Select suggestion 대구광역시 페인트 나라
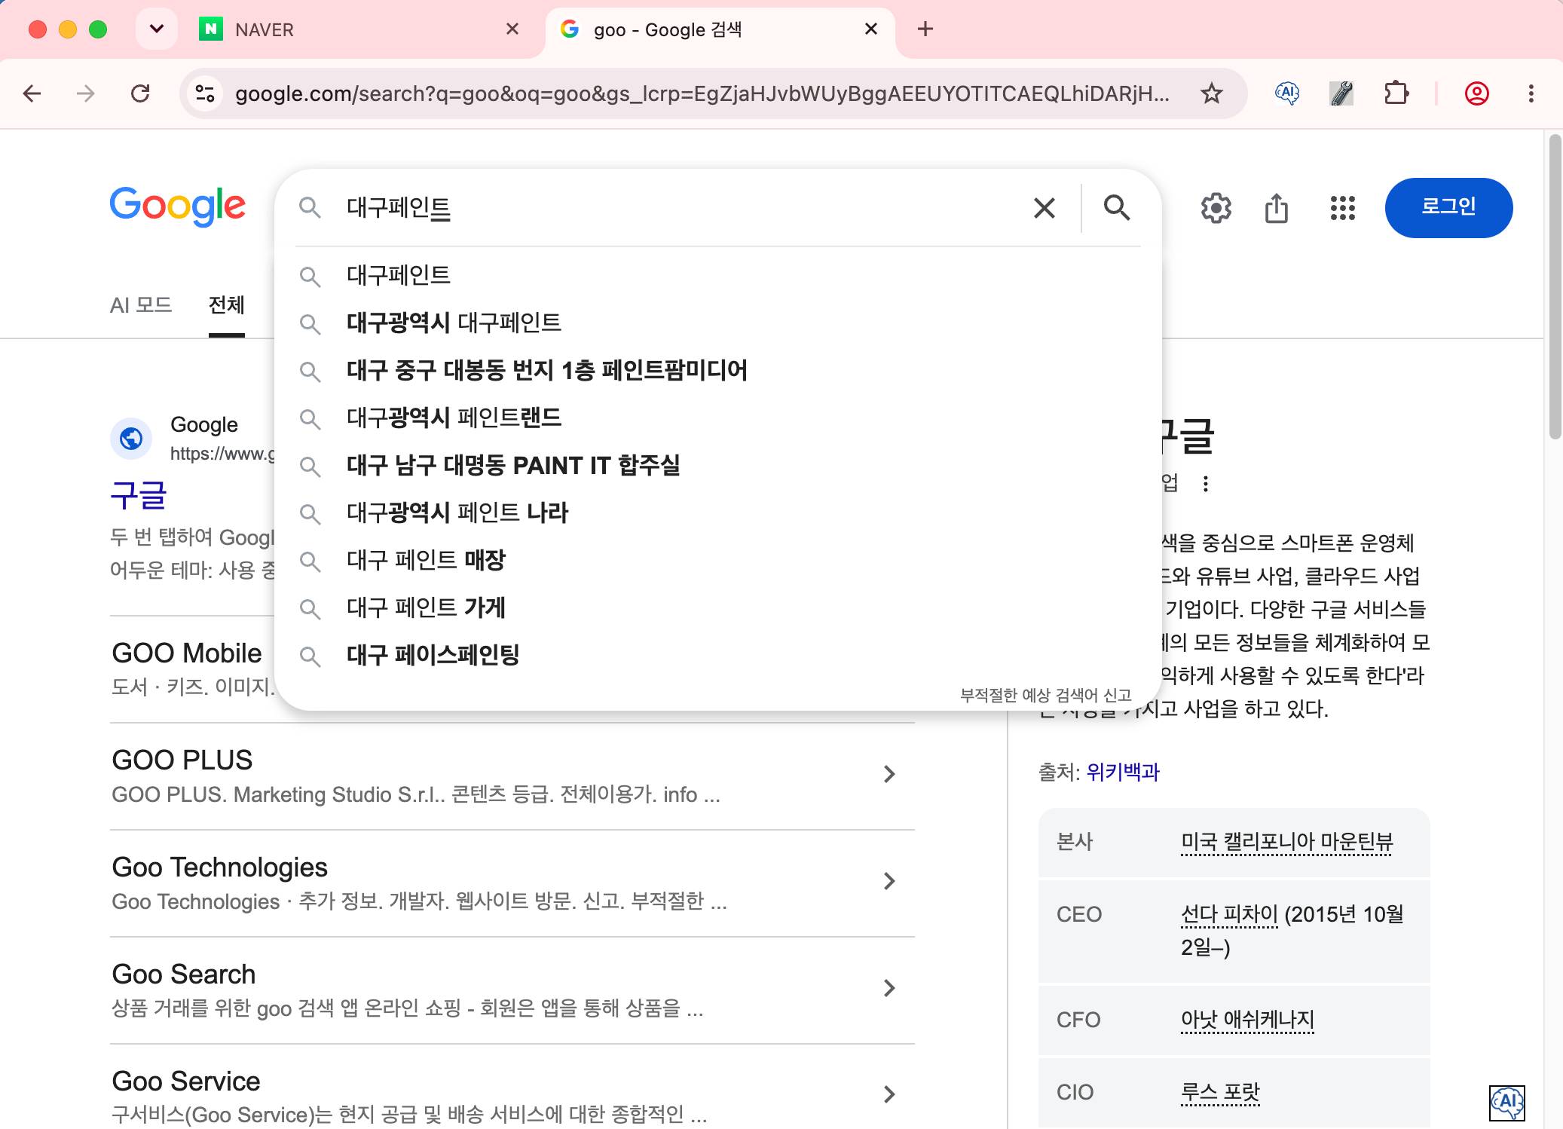Image resolution: width=1563 pixels, height=1129 pixels. point(717,512)
